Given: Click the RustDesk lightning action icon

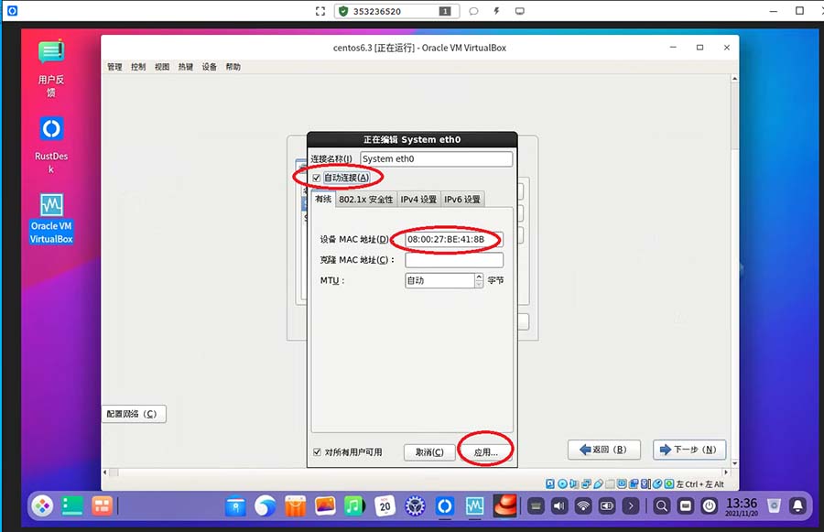Looking at the screenshot, I should pos(496,11).
